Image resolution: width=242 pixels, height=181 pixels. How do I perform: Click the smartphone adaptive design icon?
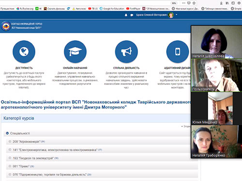click(x=178, y=52)
